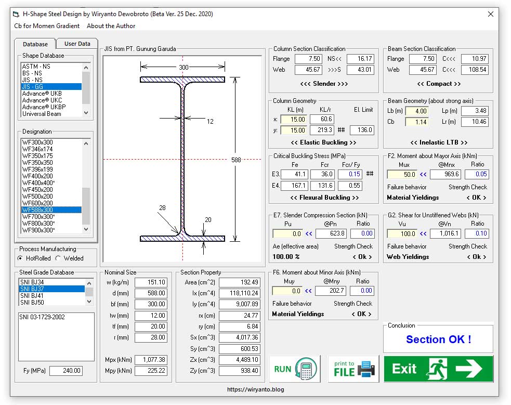The height and width of the screenshot is (405, 511).
Task: Click the Vu shear input field
Action: click(x=402, y=234)
